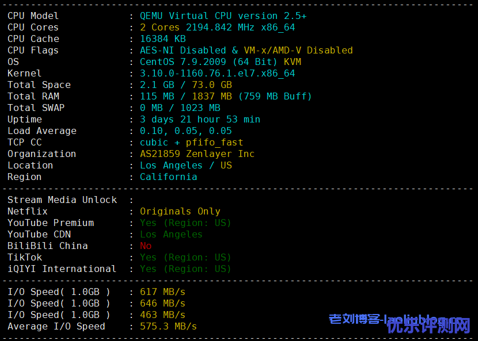Click the California region value

pyautogui.click(x=168, y=177)
